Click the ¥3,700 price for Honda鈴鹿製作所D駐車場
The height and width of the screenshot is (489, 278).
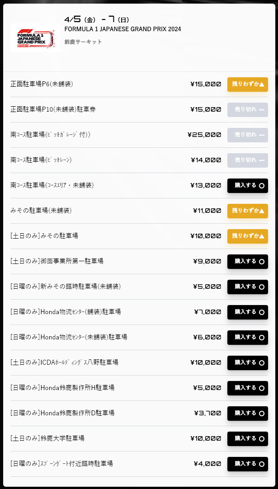pyautogui.click(x=209, y=414)
